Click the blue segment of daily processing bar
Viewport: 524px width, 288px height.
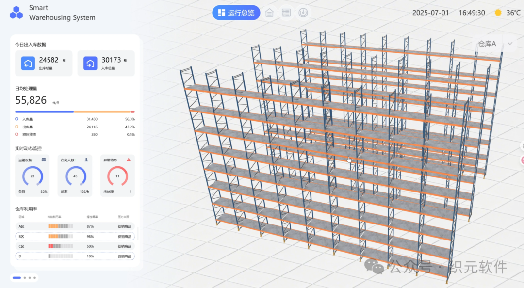[45, 112]
